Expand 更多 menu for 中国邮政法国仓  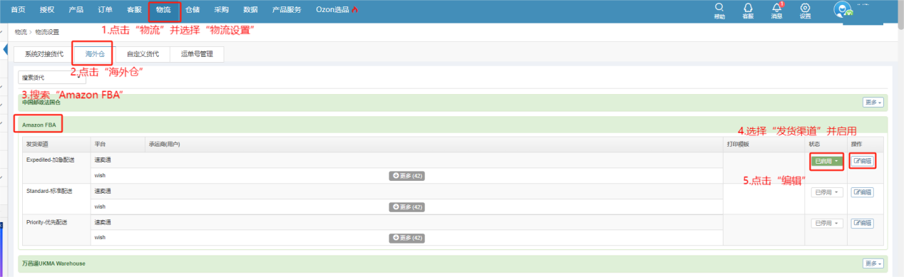click(873, 103)
